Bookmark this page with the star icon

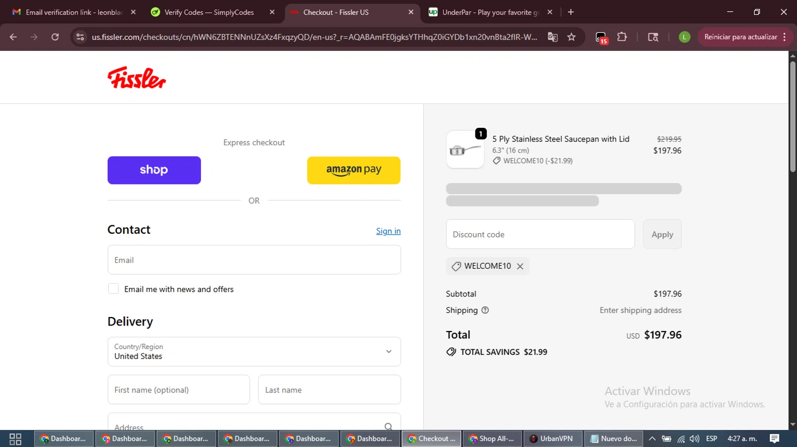point(572,37)
